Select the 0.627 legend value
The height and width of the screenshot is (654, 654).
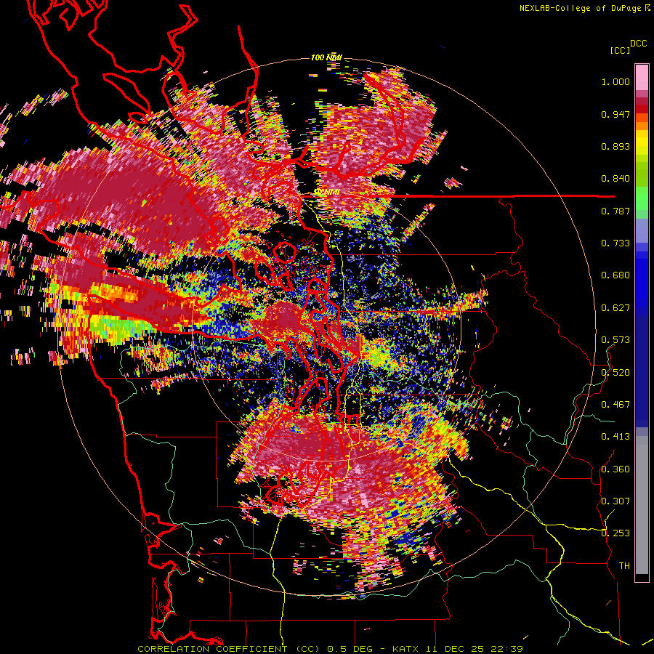615,308
